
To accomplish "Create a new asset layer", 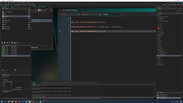I will pos(12,43).
